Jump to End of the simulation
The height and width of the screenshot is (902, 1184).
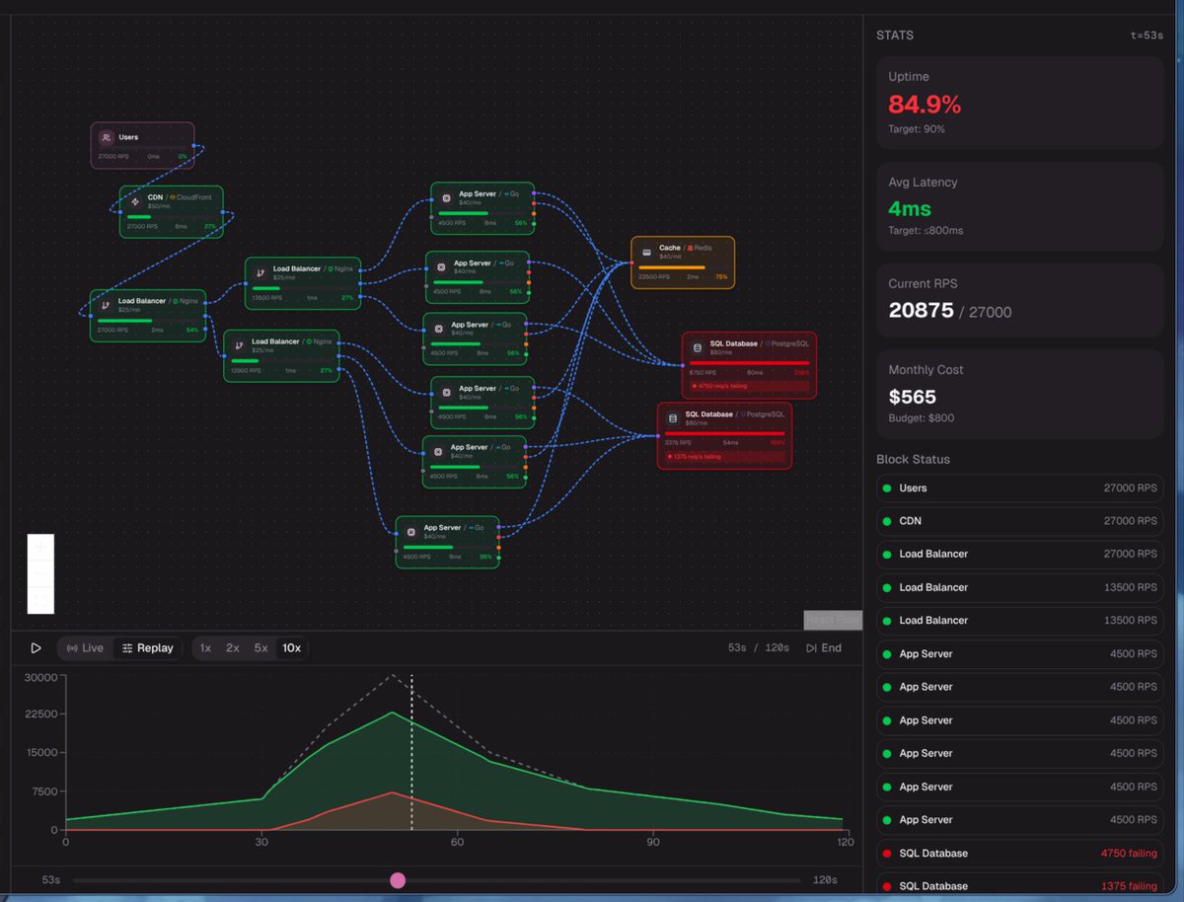pos(824,648)
